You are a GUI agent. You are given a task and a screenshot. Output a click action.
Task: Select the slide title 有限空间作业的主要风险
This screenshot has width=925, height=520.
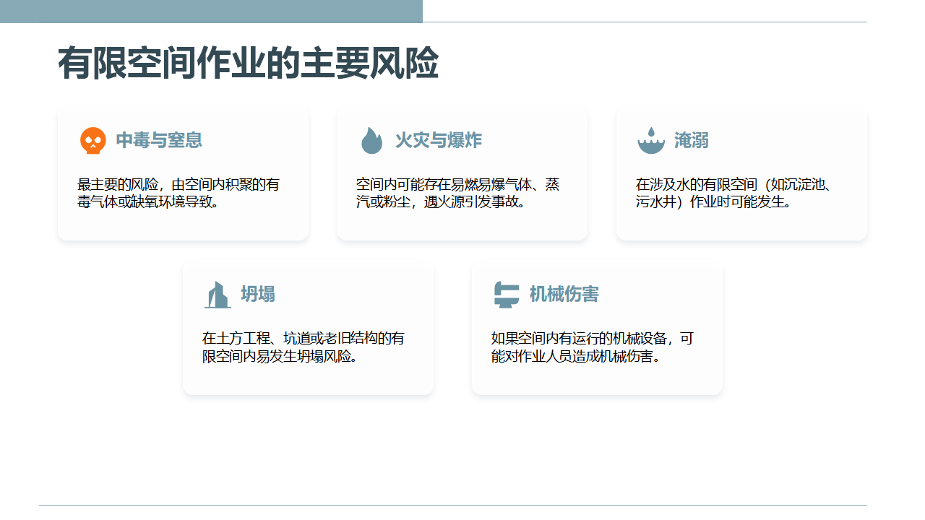[248, 64]
